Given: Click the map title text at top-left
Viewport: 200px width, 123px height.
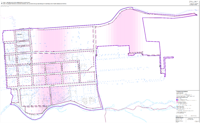Looking at the screenshot, I should pyautogui.click(x=35, y=3).
